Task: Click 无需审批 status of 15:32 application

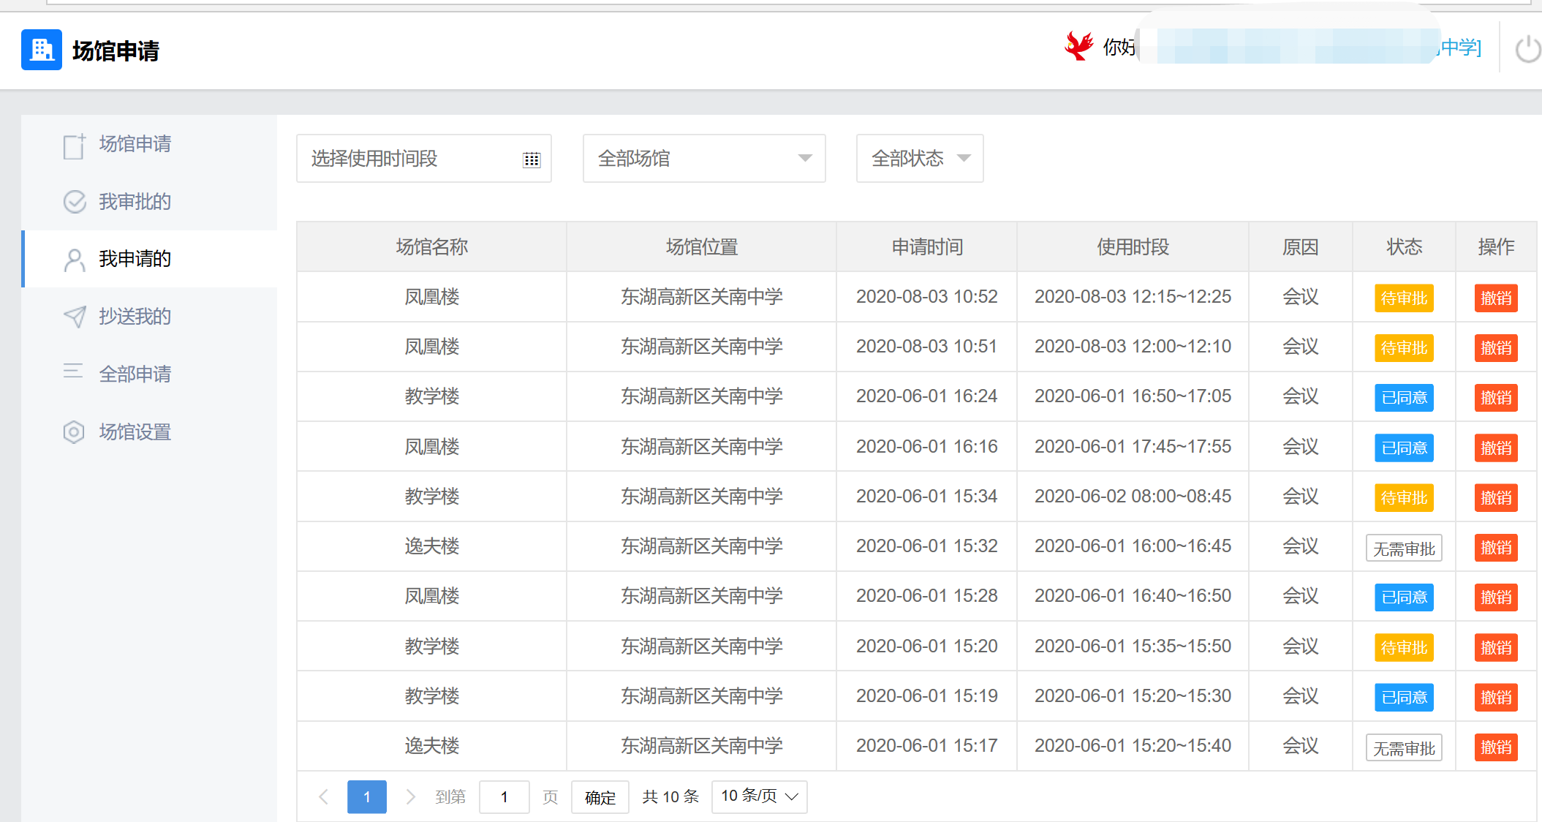Action: (1404, 548)
